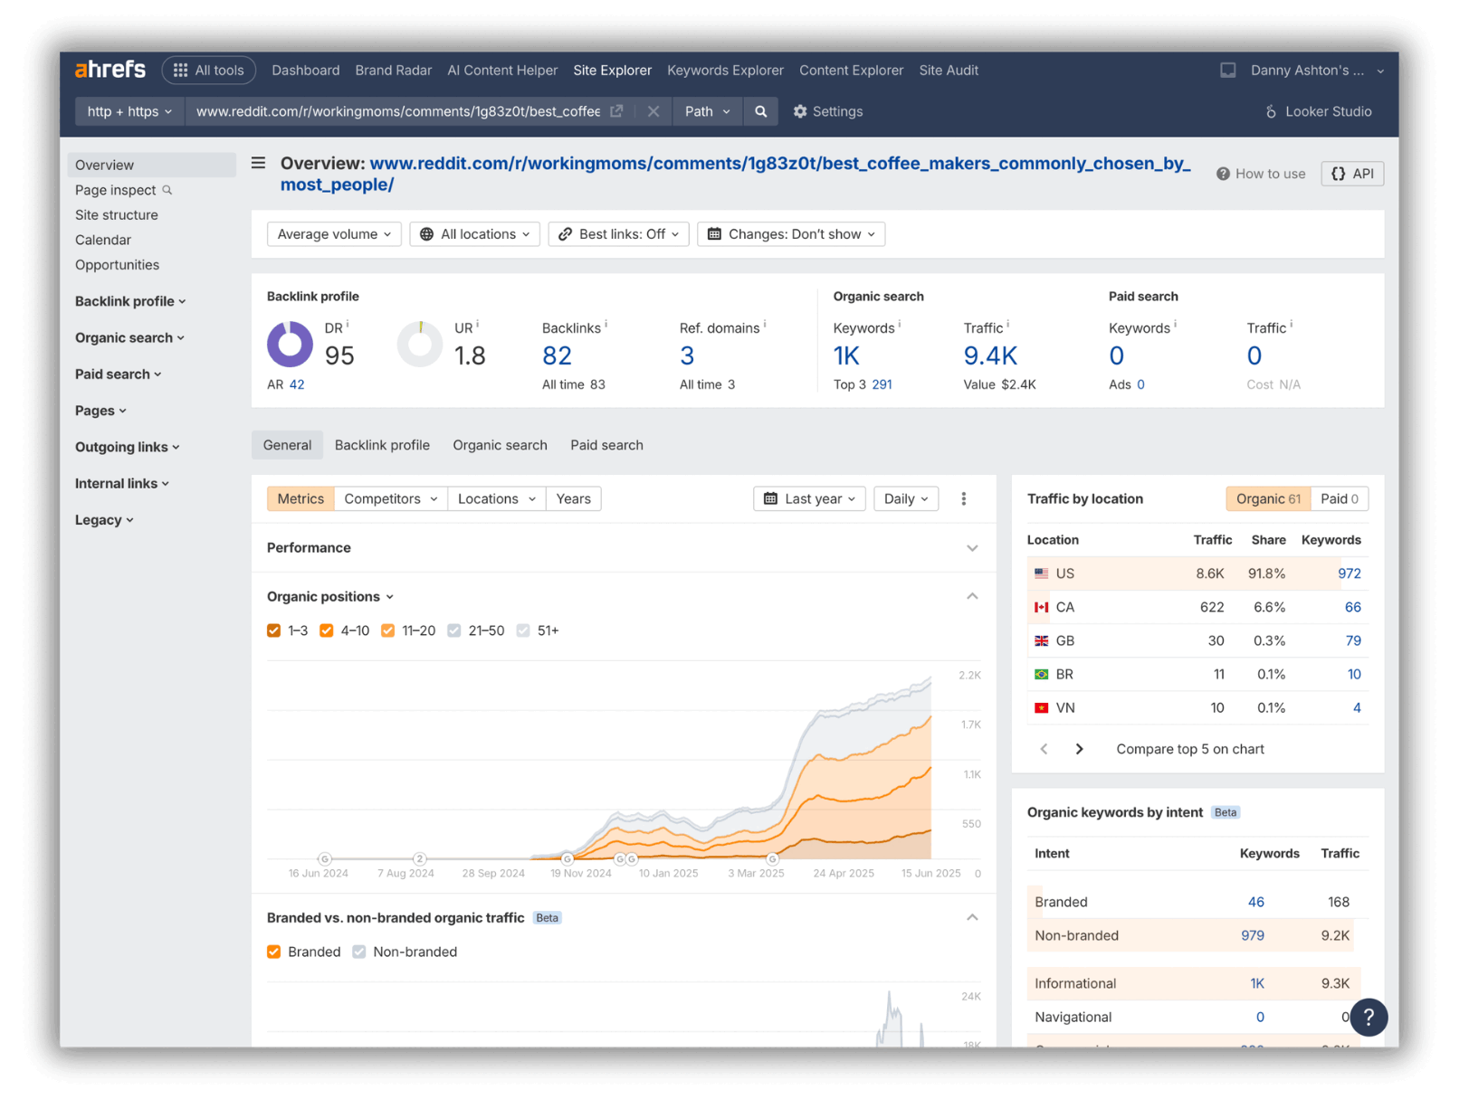The image size is (1469, 1099).
Task: Go to next page of location table
Action: pyautogui.click(x=1079, y=749)
